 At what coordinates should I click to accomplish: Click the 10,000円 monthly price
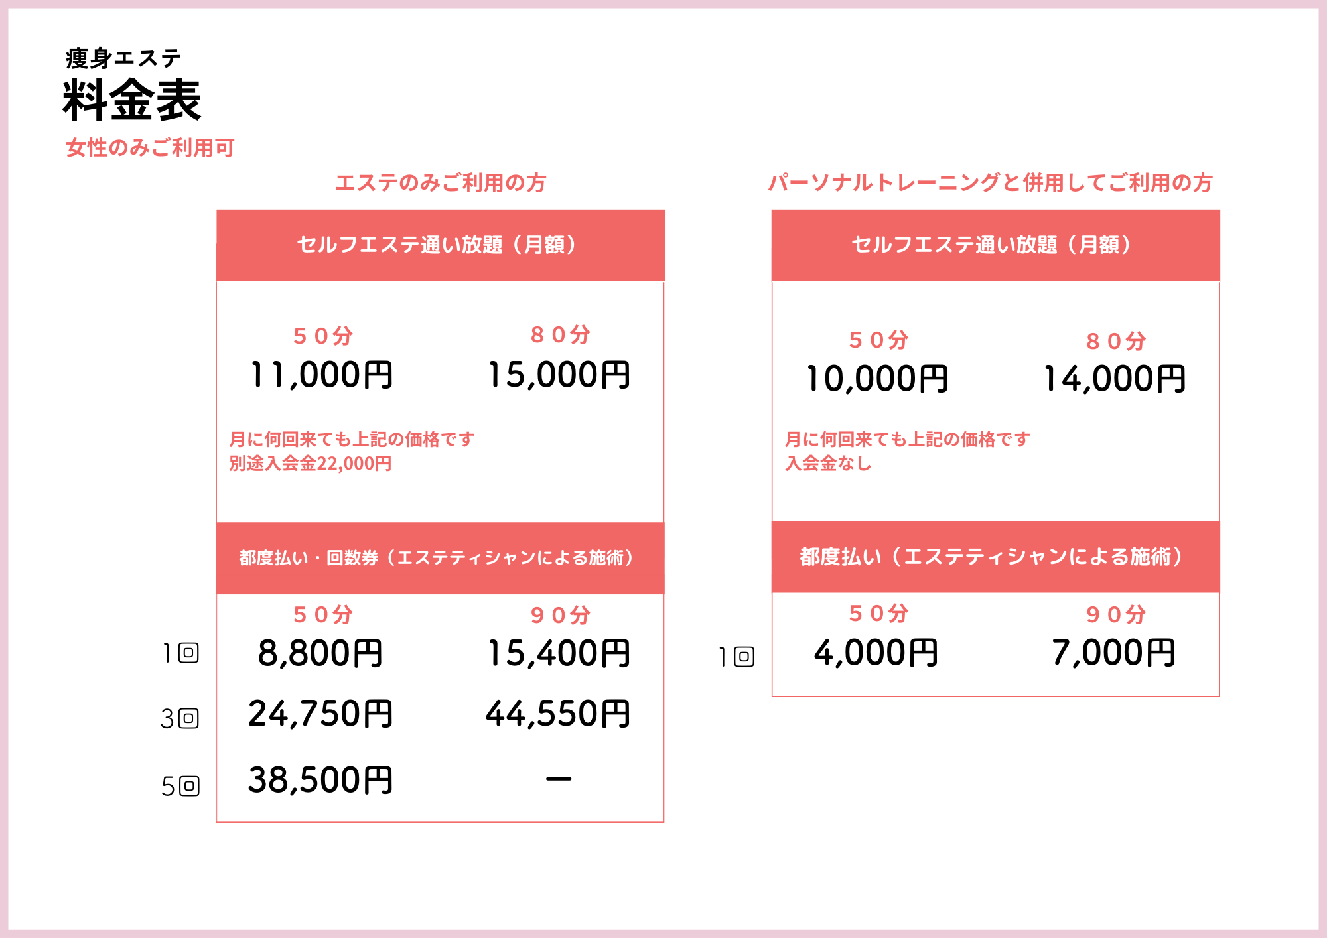point(877,379)
